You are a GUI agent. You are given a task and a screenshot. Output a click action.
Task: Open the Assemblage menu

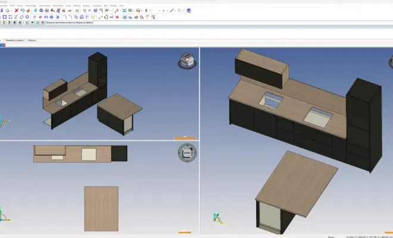[30, 5]
